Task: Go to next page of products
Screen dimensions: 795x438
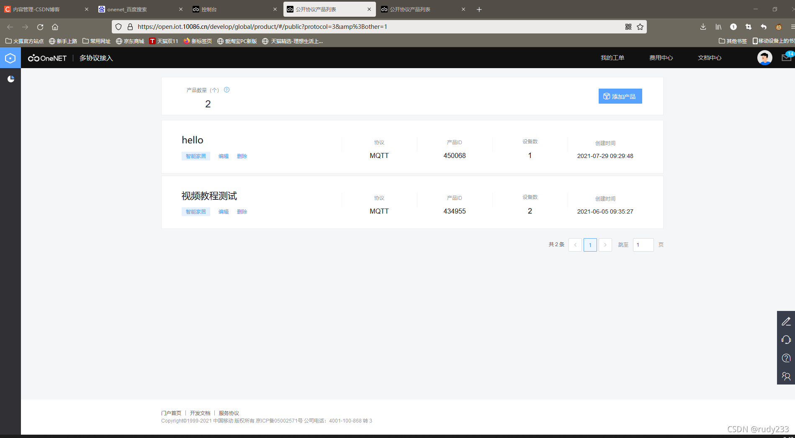Action: tap(605, 245)
